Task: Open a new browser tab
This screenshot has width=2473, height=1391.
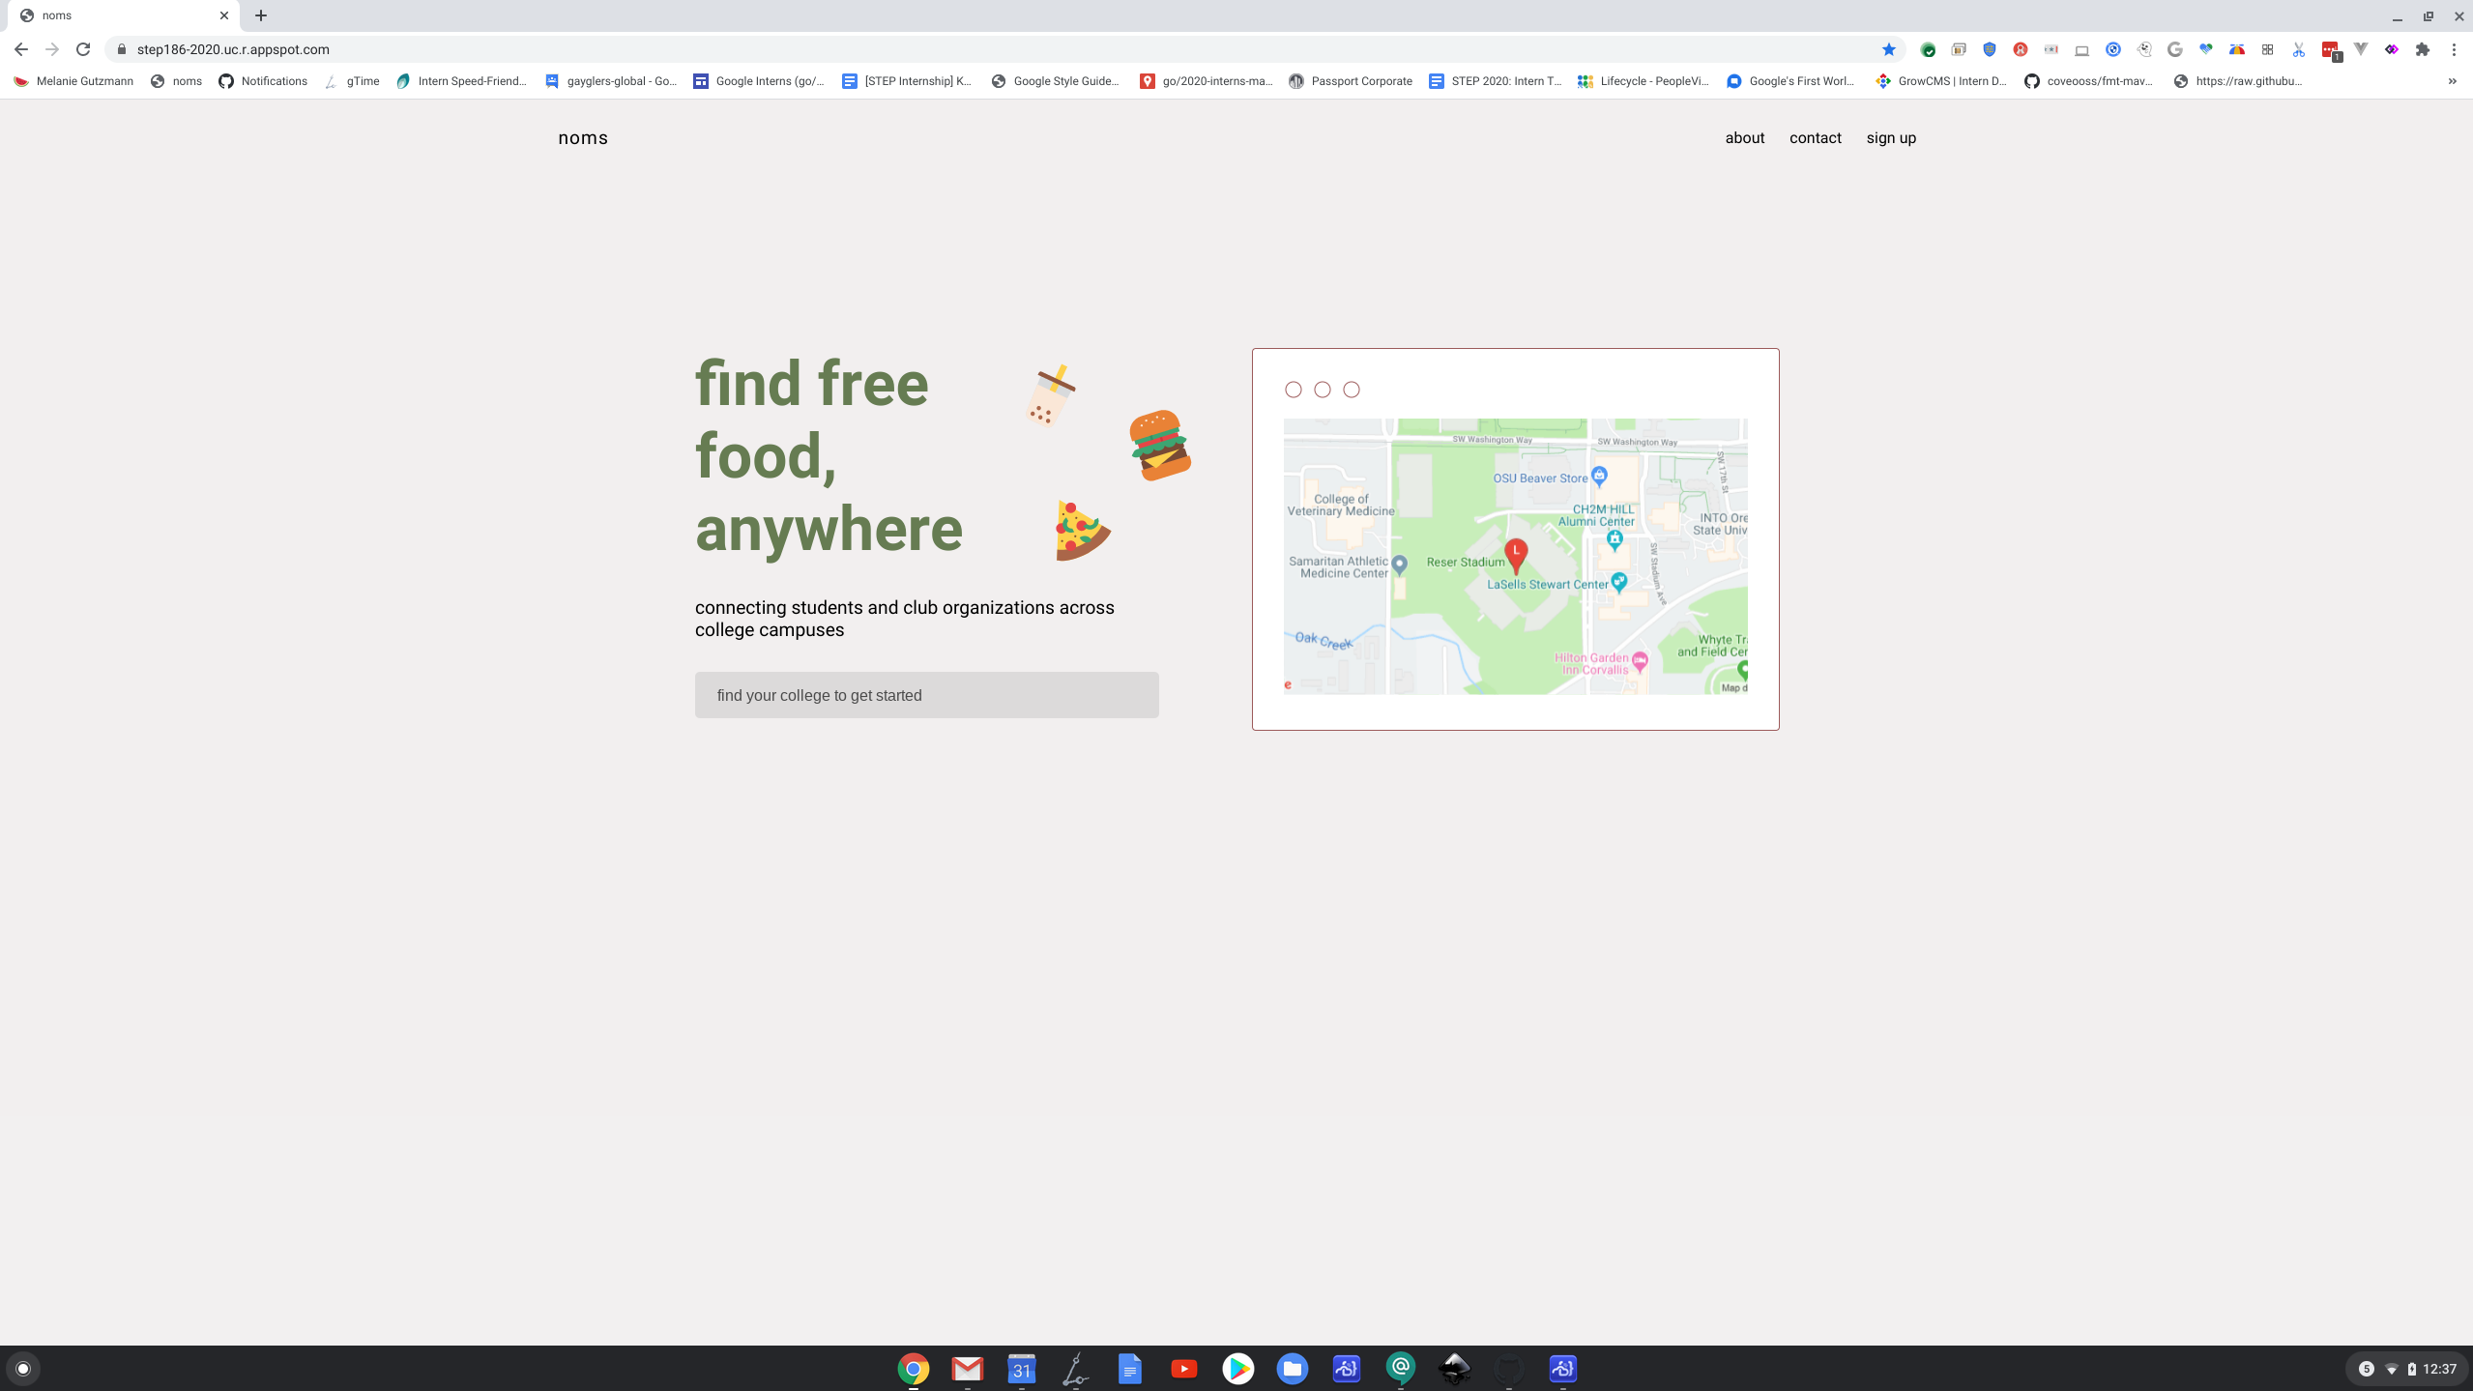Action: point(260,15)
